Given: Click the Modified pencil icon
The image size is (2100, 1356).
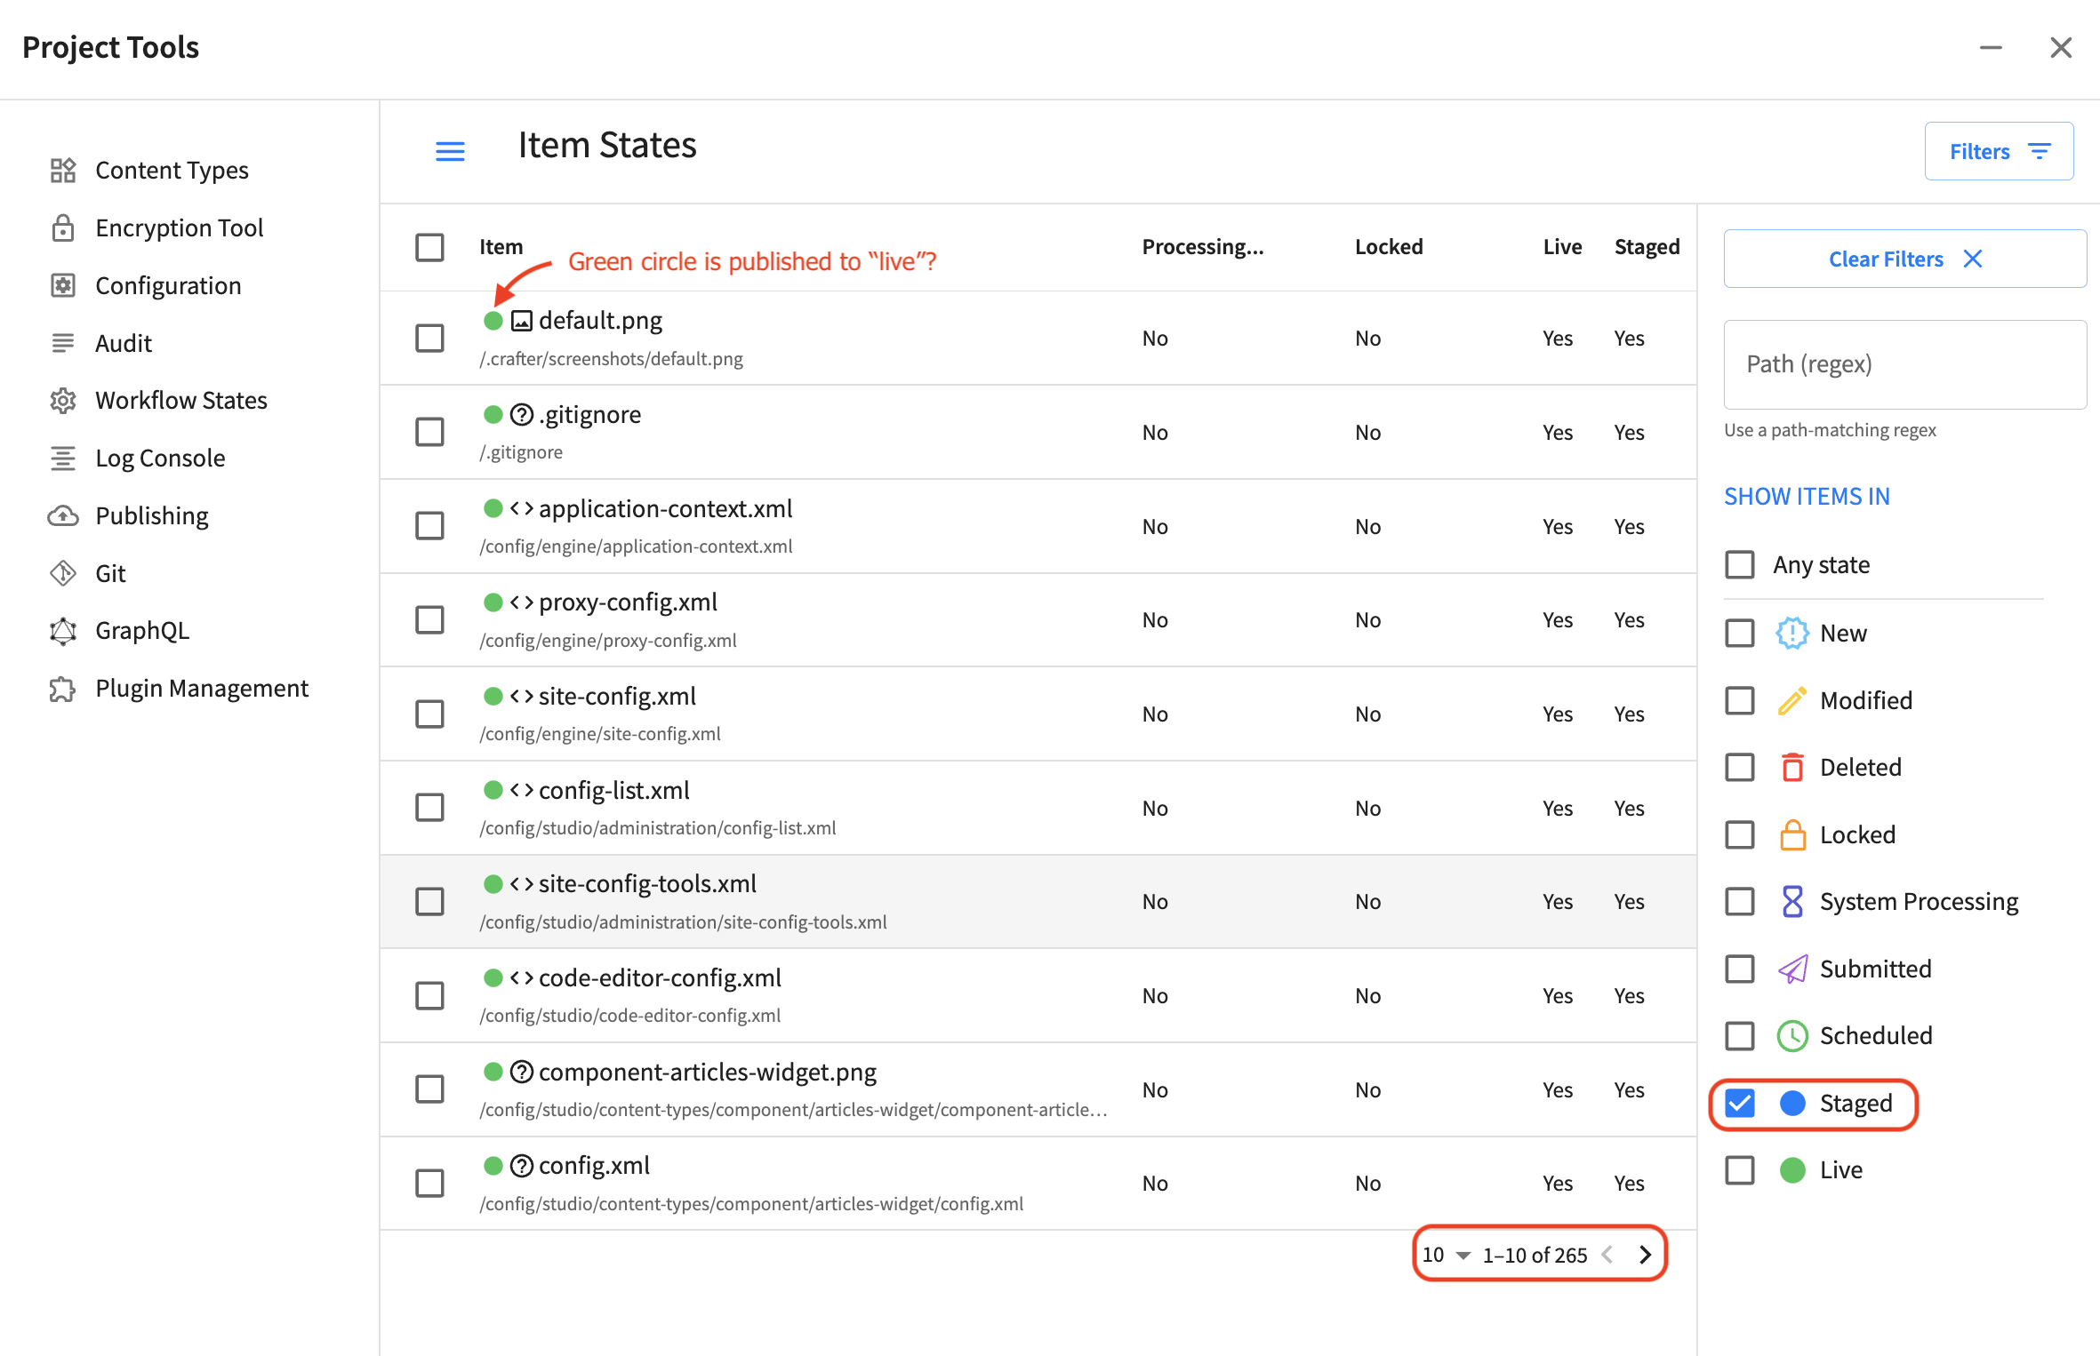Looking at the screenshot, I should (1792, 700).
